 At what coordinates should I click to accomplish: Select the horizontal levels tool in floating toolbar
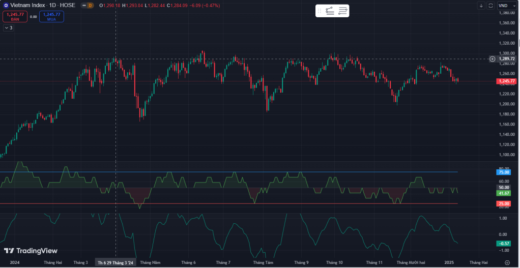342,11
